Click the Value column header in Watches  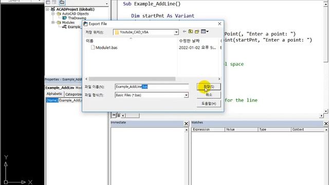[x=241, y=129]
